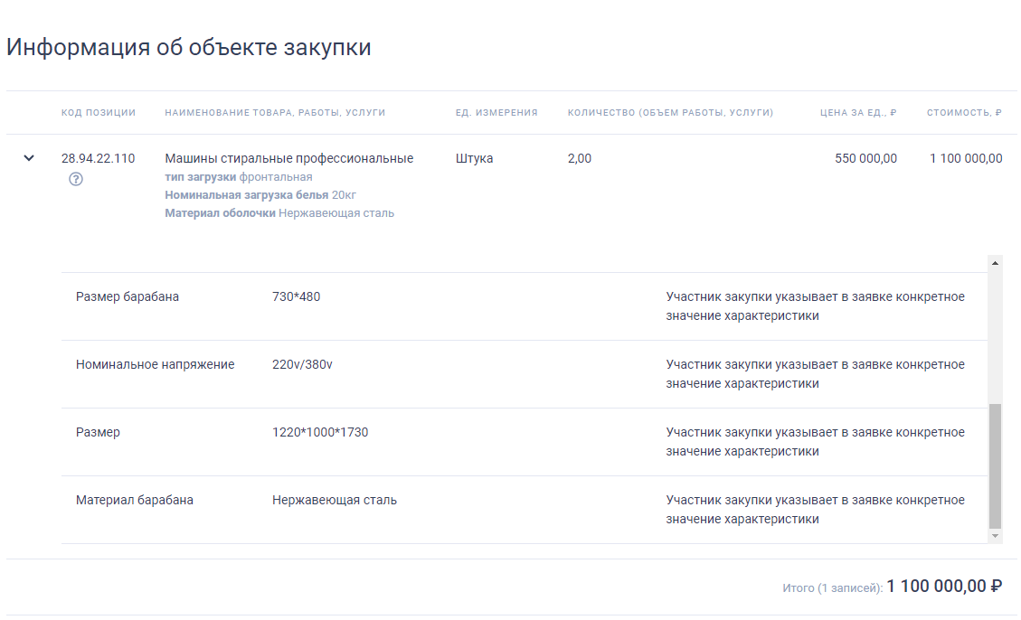Select the 'Материал барабана' row
The height and width of the screenshot is (620, 1021).
[525, 510]
